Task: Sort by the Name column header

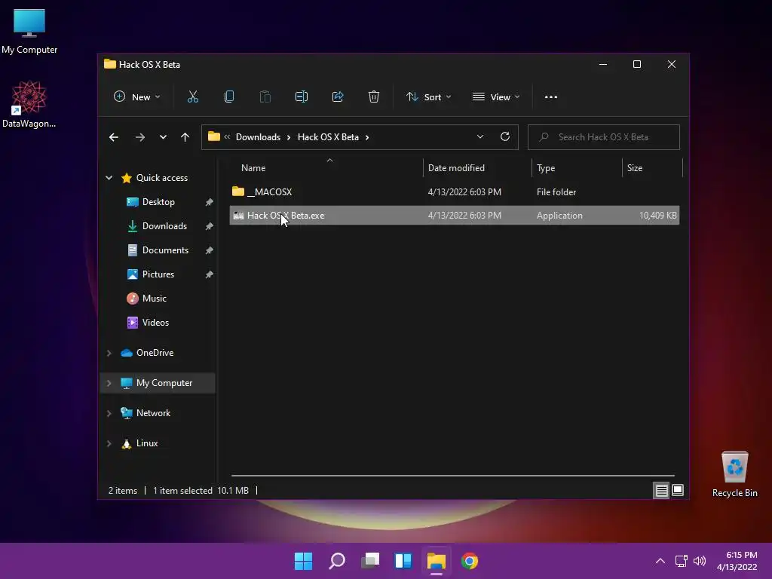Action: point(326,168)
